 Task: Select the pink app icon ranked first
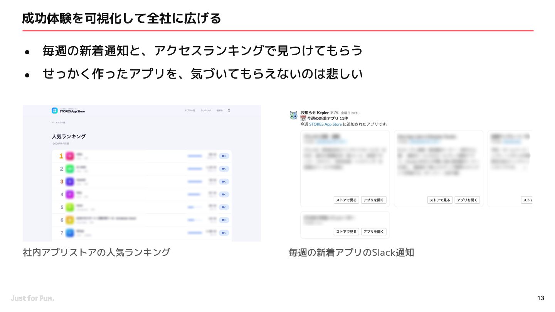70,156
